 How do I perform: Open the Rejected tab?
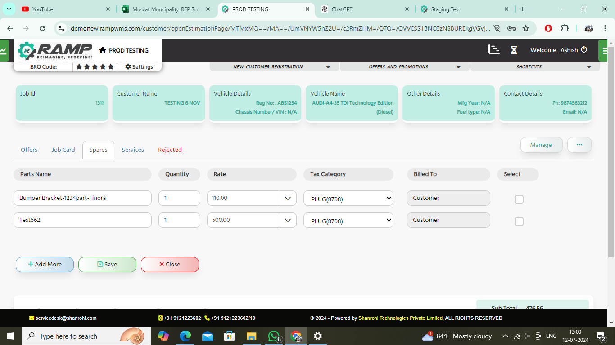point(170,150)
